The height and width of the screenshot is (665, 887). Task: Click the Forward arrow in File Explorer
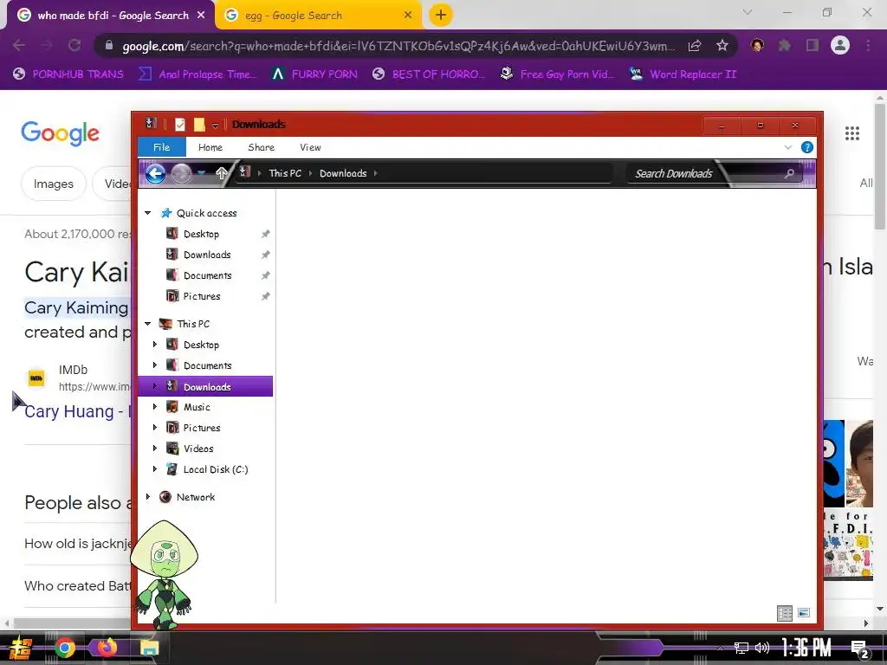coord(181,173)
